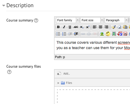
Task: Open help for Course summary
Action: point(36,20)
